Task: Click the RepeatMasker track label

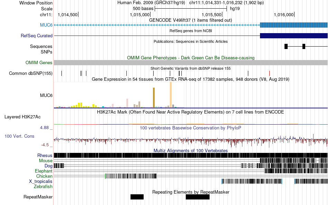Action: click(38, 197)
